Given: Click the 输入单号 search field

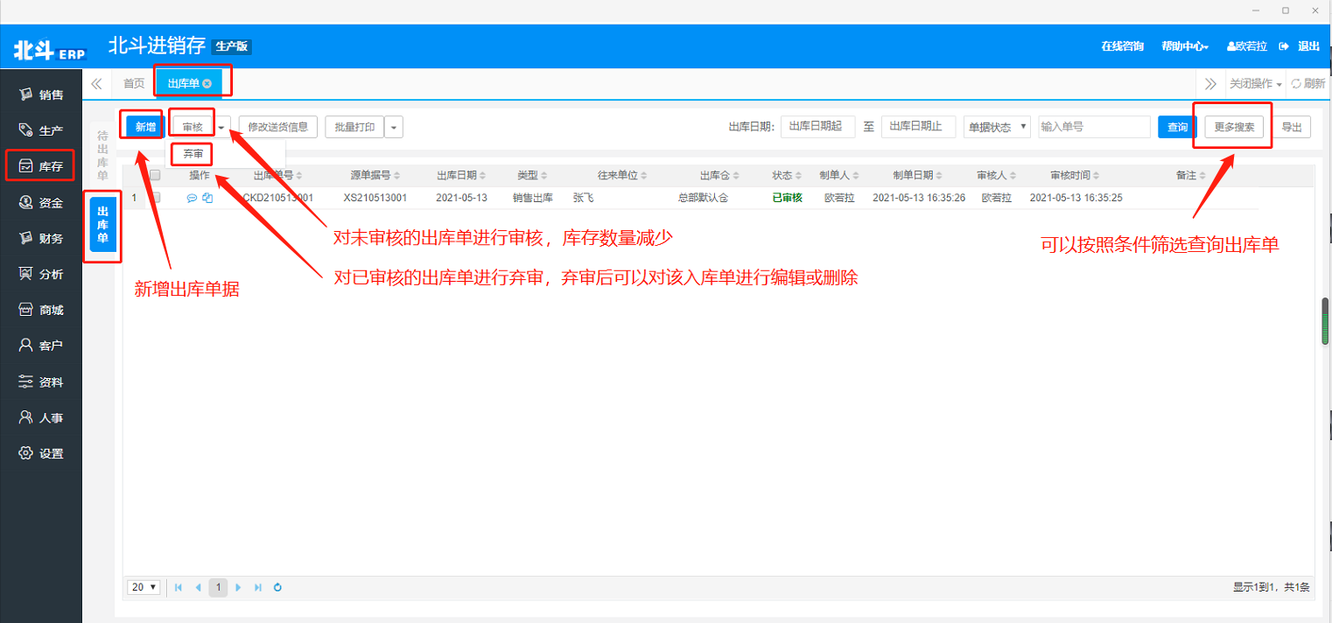Looking at the screenshot, I should point(1094,127).
